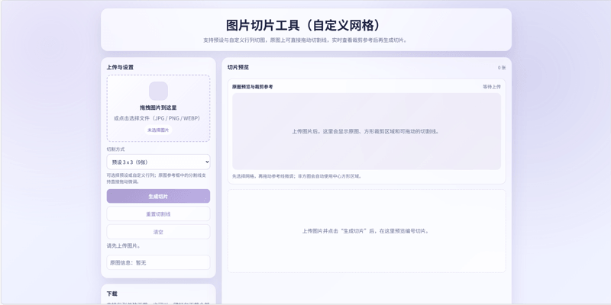Screen dimensions: 611x305
Task: Click the original image preview placeholder area
Action: tap(367, 131)
